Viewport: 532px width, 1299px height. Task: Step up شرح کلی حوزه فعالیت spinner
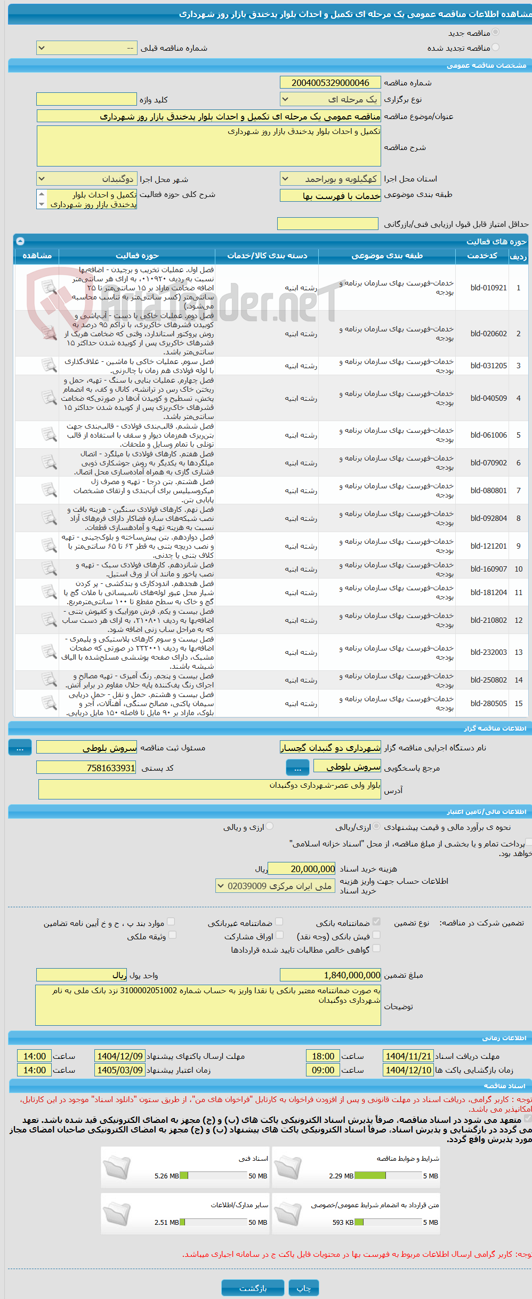click(42, 194)
